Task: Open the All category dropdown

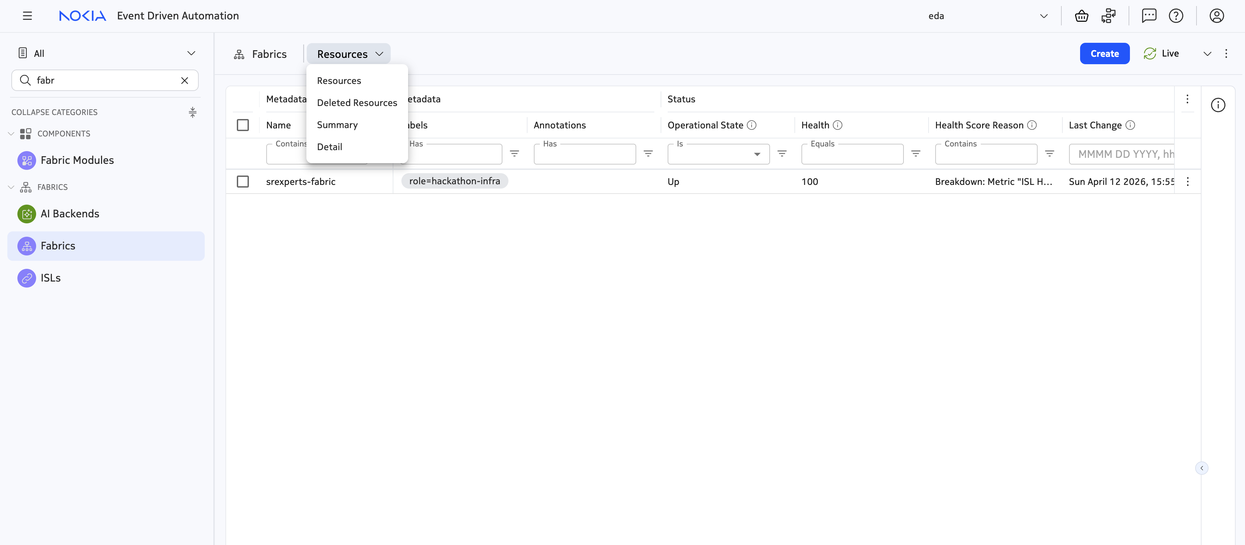Action: (106, 53)
